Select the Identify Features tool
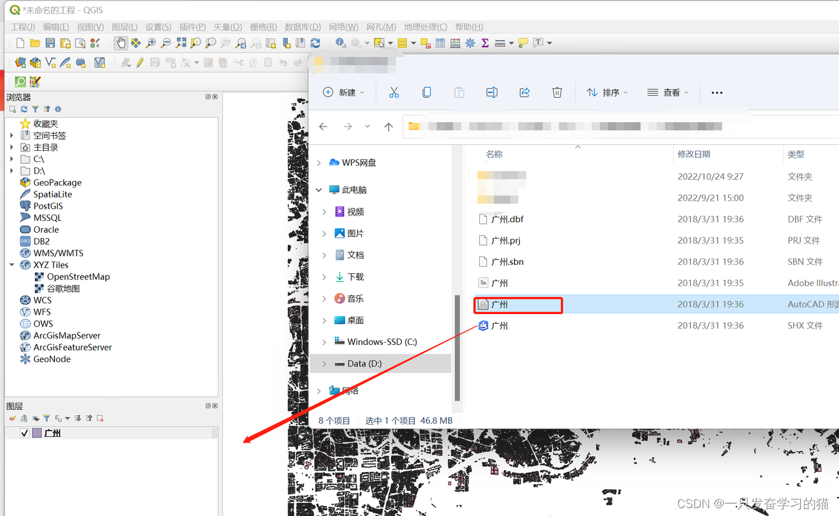 341,43
